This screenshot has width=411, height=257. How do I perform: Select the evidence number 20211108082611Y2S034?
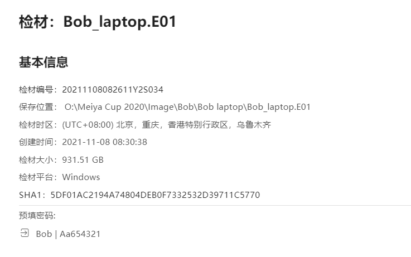pyautogui.click(x=113, y=90)
